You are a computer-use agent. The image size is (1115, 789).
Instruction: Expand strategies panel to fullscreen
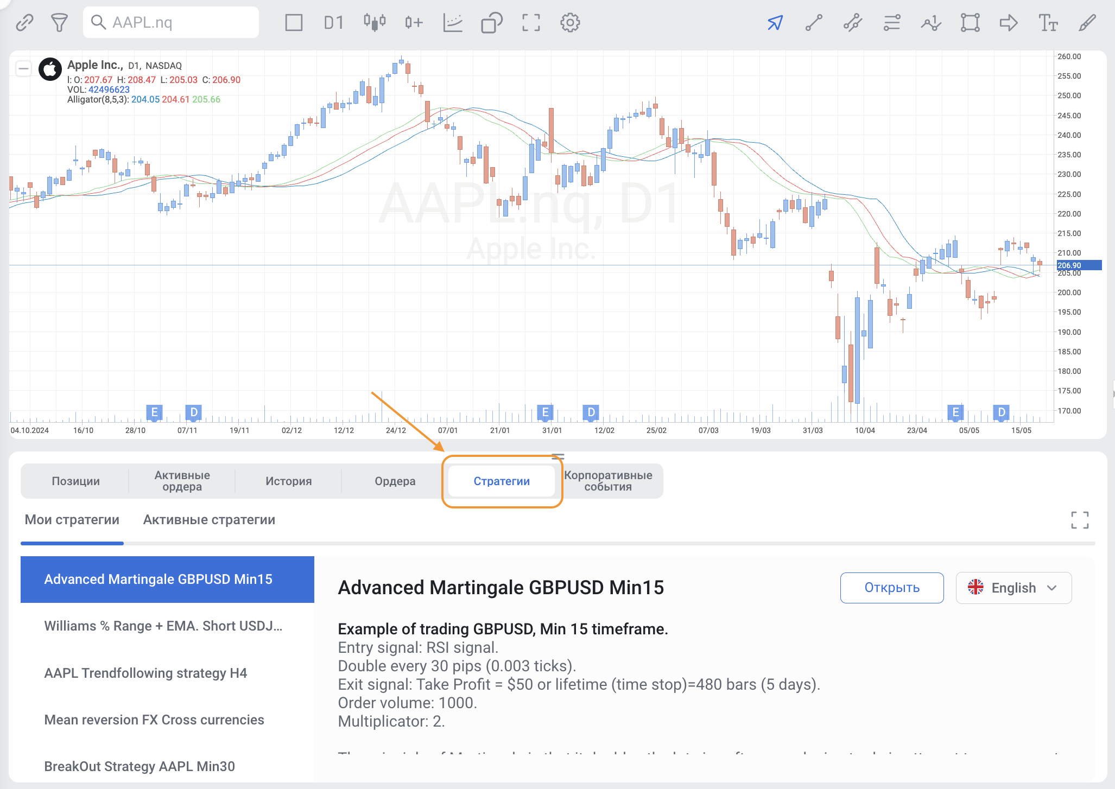[1080, 520]
